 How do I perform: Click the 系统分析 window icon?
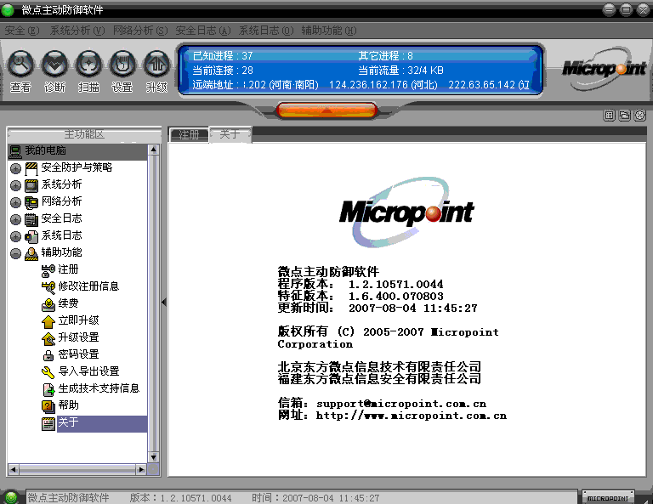tap(31, 185)
